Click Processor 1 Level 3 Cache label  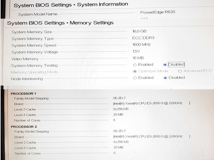tap(25, 115)
